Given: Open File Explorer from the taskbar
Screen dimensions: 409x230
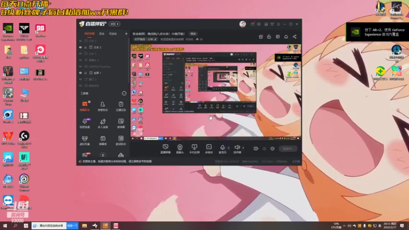Looking at the screenshot, I should click(84, 226).
